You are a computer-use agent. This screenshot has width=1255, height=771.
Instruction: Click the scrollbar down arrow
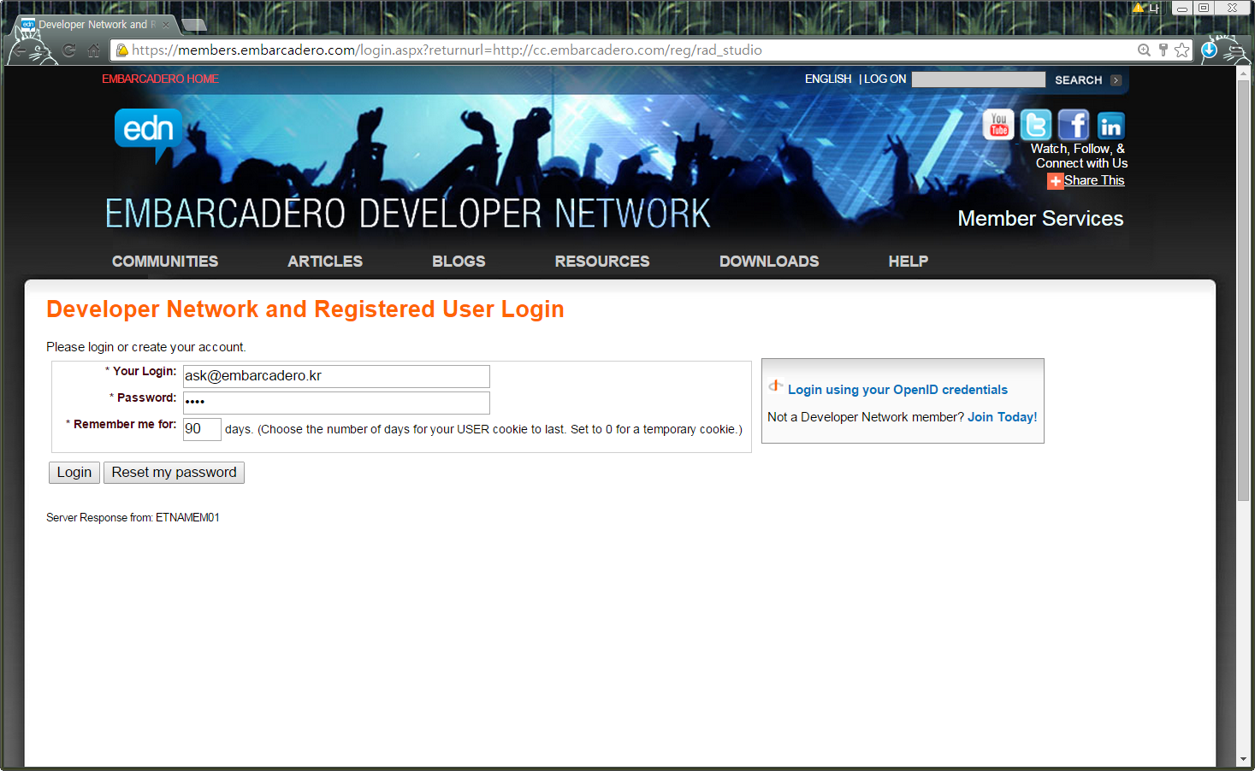(1244, 759)
